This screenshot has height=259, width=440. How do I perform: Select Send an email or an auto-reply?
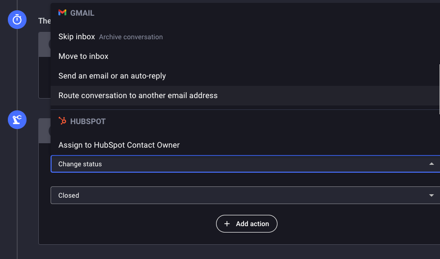tap(112, 76)
